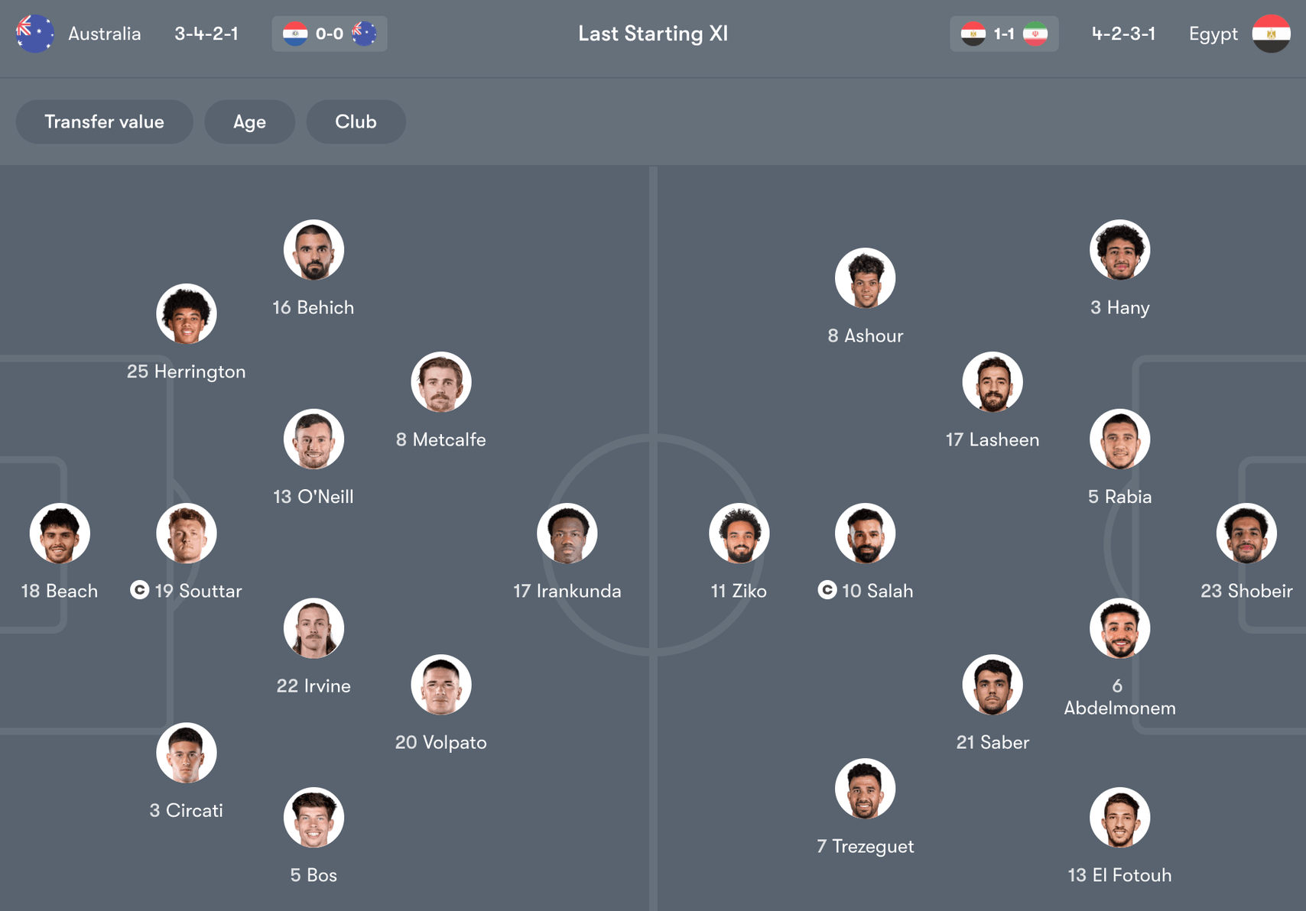Open goalkeeper Shobeir's profile photo
1306x911 pixels.
point(1246,533)
